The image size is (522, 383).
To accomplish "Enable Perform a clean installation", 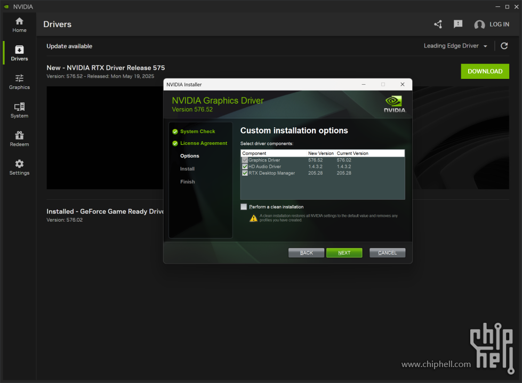I will (x=244, y=207).
